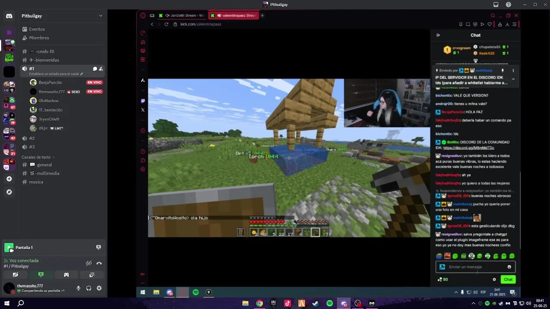Select user 17_bendecido in voice list
Screen dimensions: 550x309
tap(51, 110)
